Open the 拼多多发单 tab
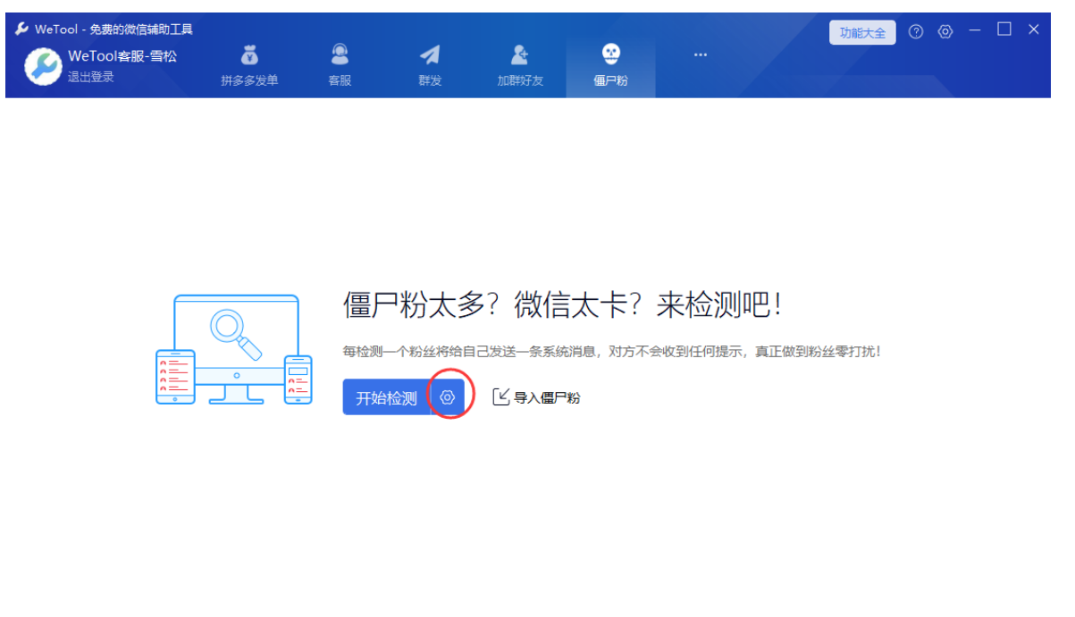 tap(249, 67)
